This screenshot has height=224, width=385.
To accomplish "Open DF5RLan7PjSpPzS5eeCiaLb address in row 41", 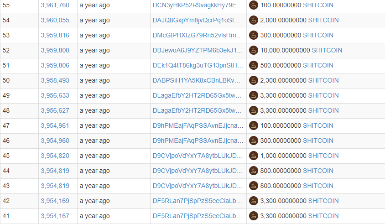I will click(x=197, y=216).
